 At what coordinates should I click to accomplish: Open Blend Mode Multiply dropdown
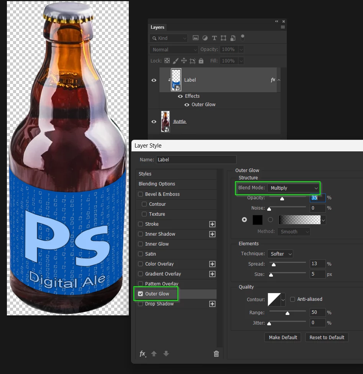(294, 188)
